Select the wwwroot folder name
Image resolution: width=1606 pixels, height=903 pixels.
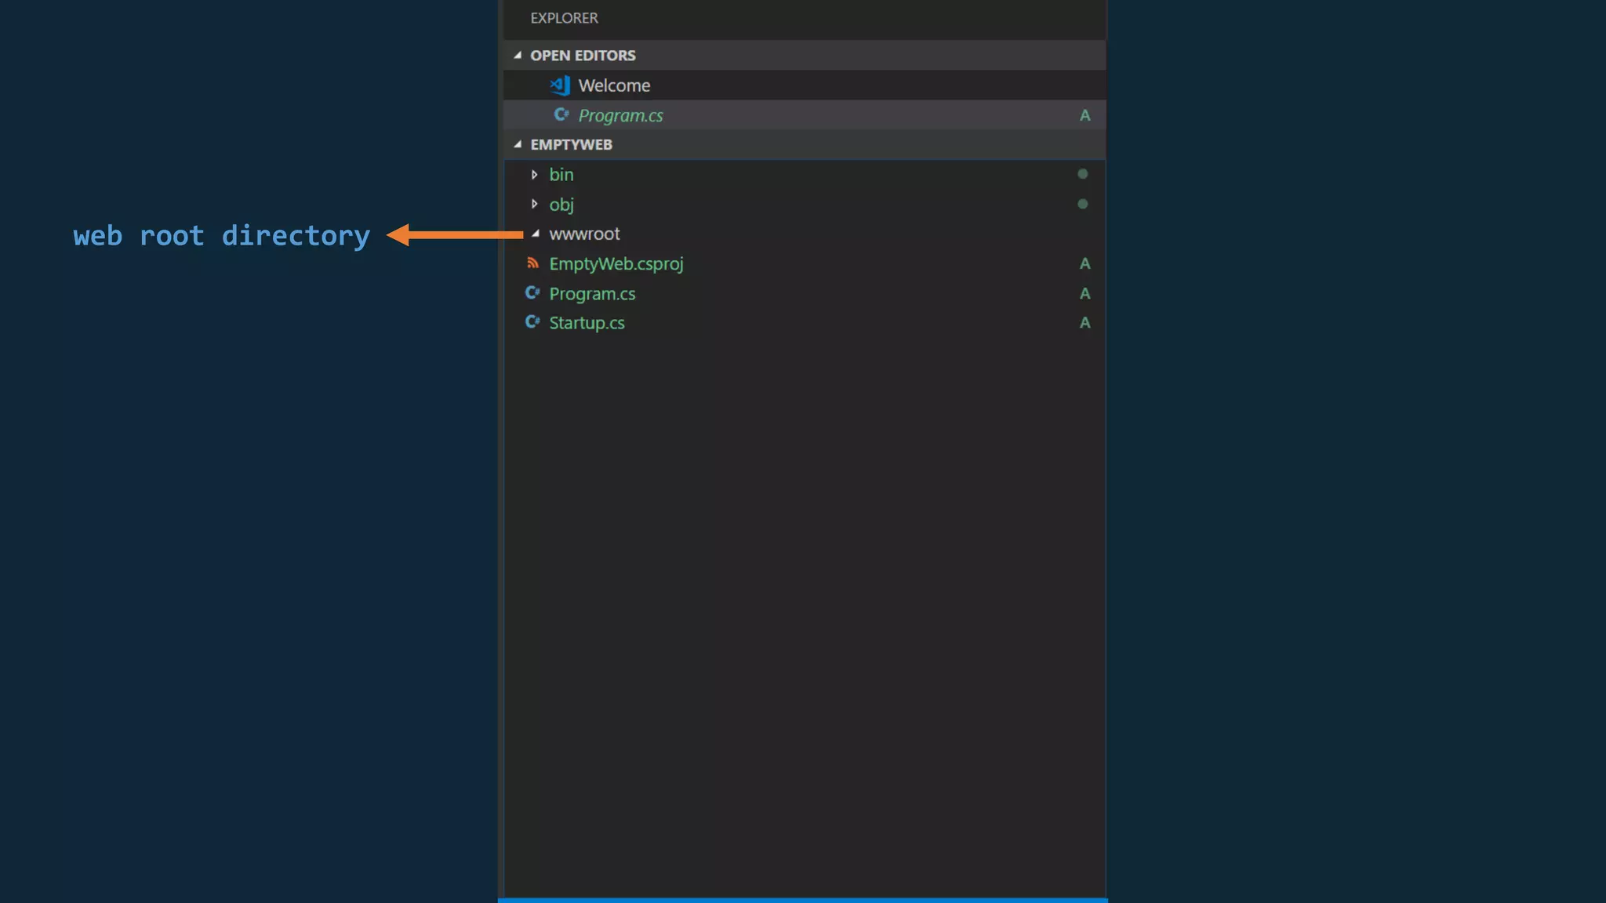584,234
